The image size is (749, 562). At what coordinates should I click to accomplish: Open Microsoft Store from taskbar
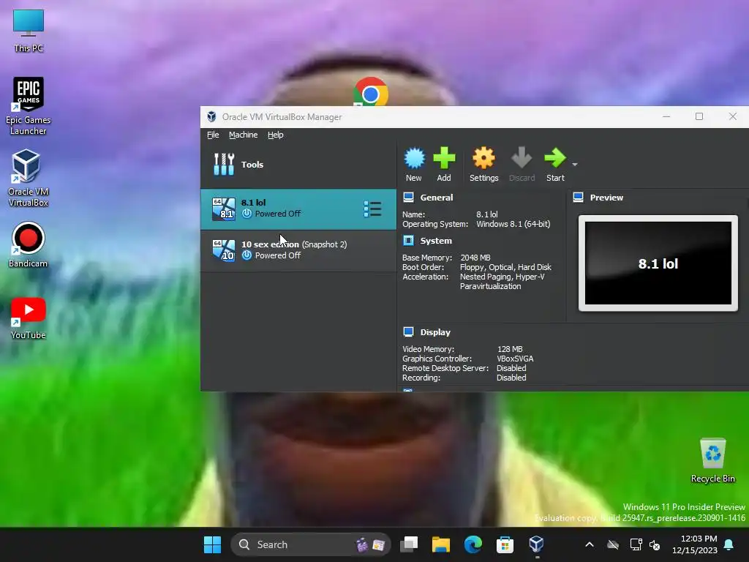505,544
